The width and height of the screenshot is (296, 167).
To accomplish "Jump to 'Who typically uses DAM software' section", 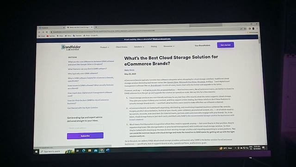I will (x=83, y=73).
